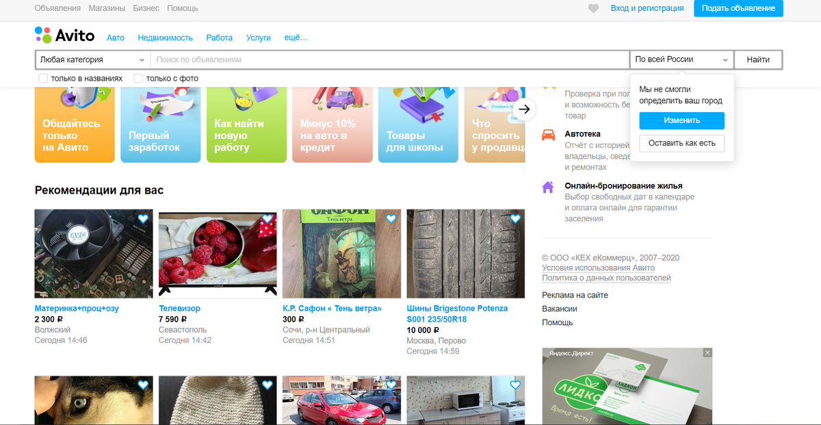The image size is (821, 425).
Task: Go to Магазины in the top bar
Action: [x=107, y=8]
